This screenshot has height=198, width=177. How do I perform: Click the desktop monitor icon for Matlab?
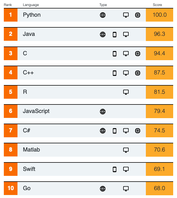[126, 150]
